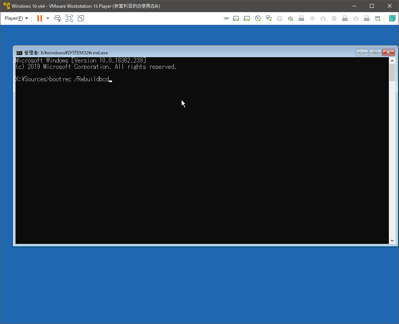Click the VMware Player logo in title bar
Image resolution: width=399 pixels, height=324 pixels.
pos(6,6)
